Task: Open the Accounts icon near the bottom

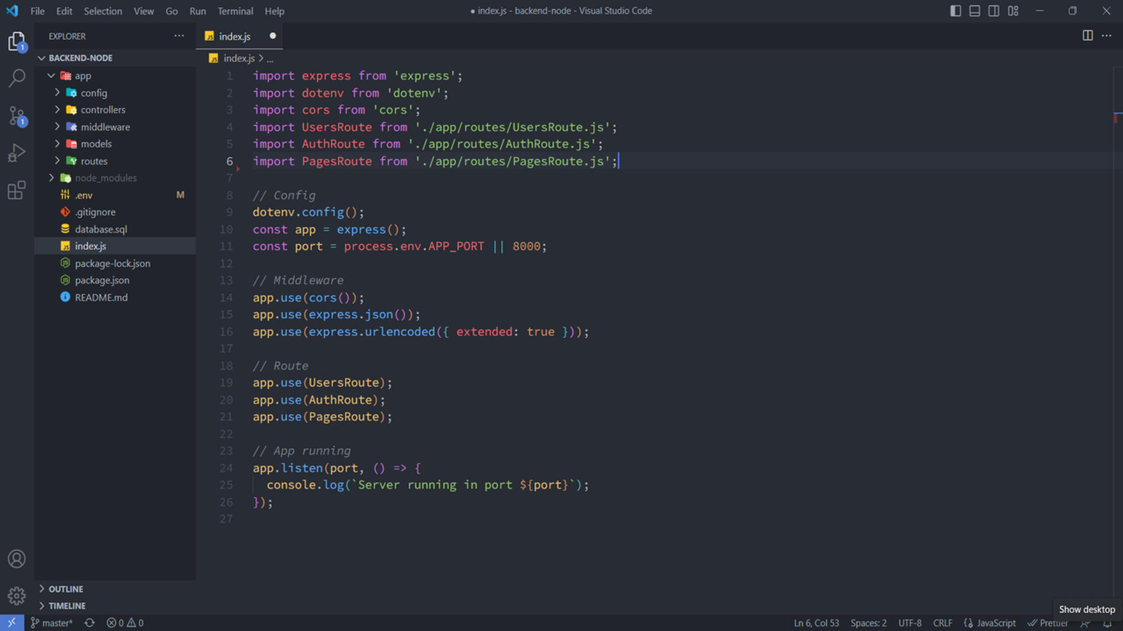Action: (17, 559)
